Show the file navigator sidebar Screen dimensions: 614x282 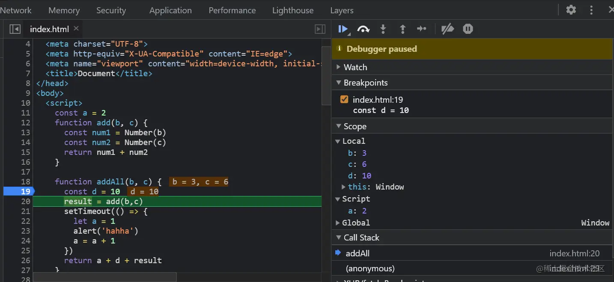(x=15, y=29)
